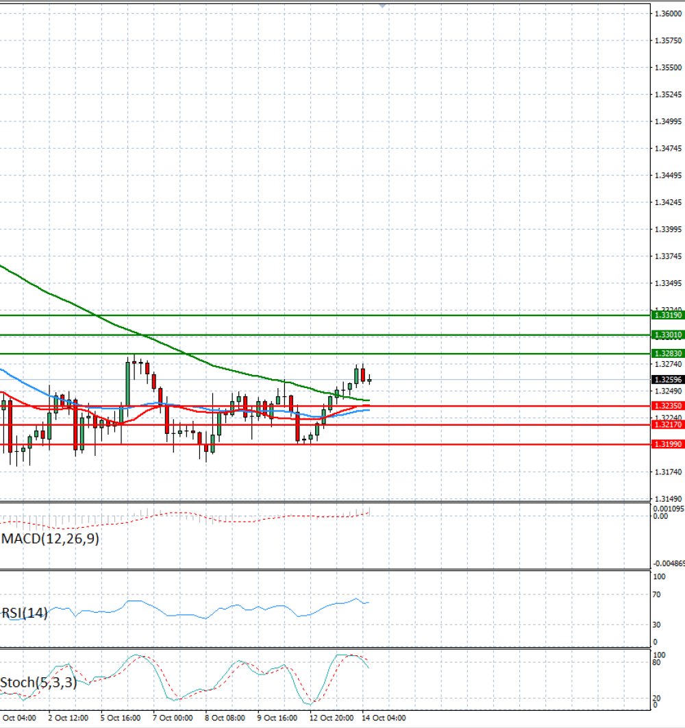Click the 2 Oct 12:00 time label

tap(68, 718)
